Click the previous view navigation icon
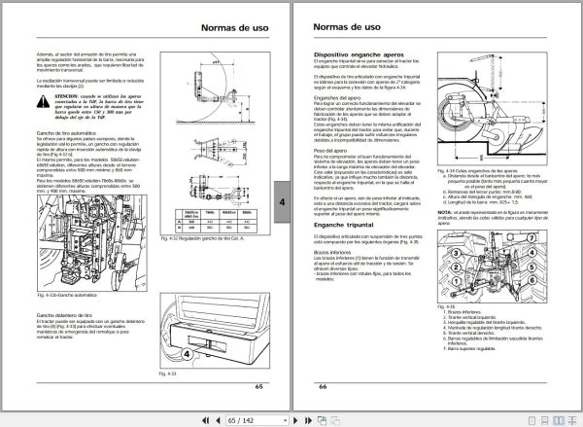 (322, 420)
